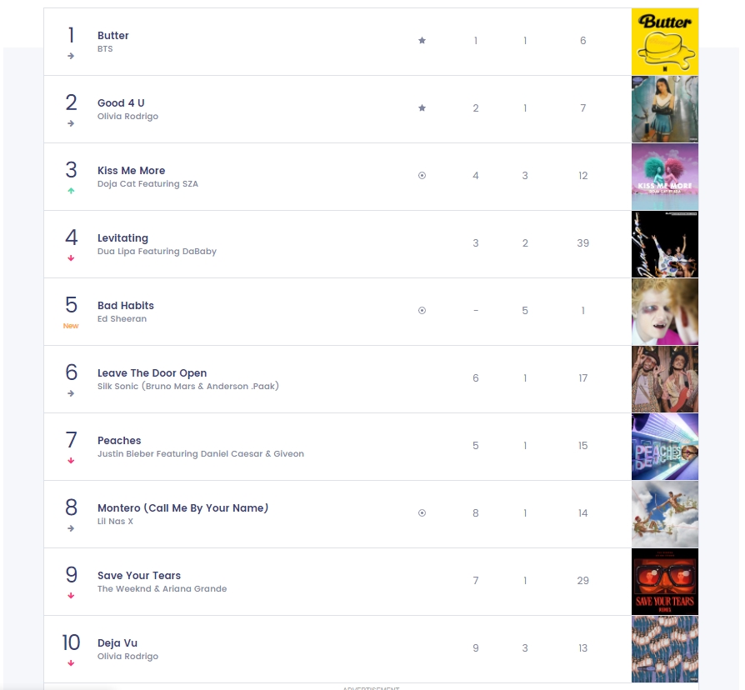Image resolution: width=745 pixels, height=690 pixels.
Task: Click the circled dot icon for Montero
Action: pos(422,512)
